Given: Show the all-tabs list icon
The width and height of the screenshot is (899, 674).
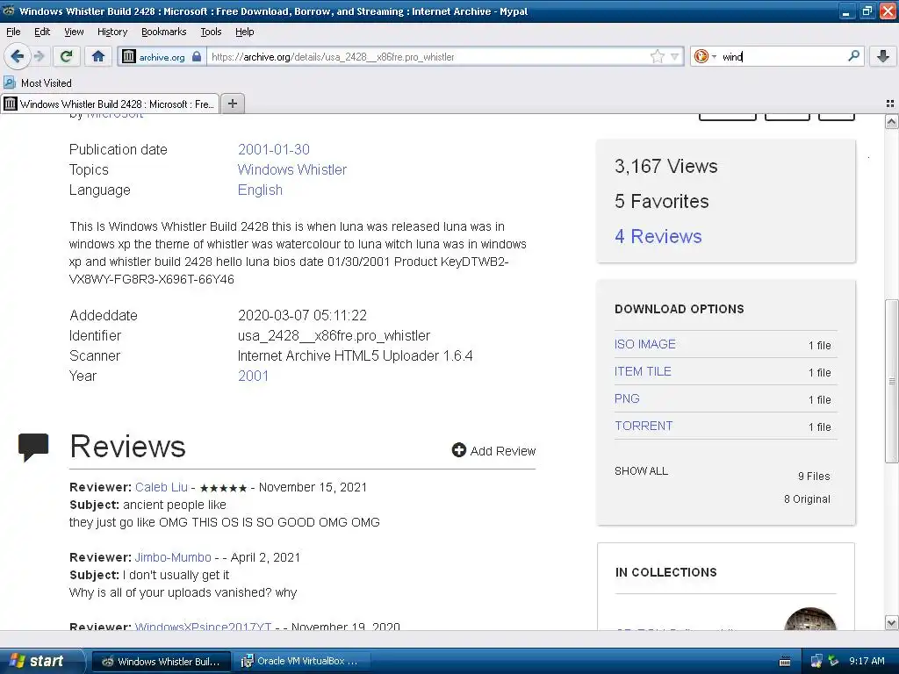Looking at the screenshot, I should tap(890, 104).
